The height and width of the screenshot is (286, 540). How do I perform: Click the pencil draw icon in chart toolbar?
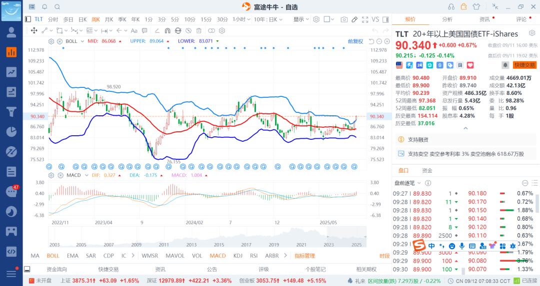(354, 19)
